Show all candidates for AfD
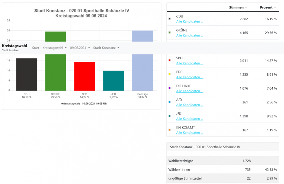The width and height of the screenshot is (284, 184). [x=189, y=105]
